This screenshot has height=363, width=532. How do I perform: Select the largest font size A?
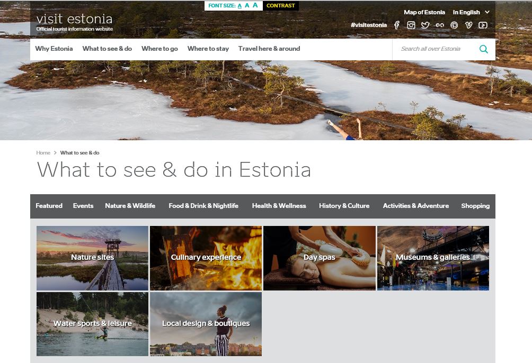pos(255,5)
